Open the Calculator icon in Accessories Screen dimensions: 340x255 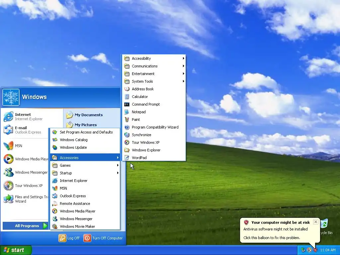[x=127, y=97]
